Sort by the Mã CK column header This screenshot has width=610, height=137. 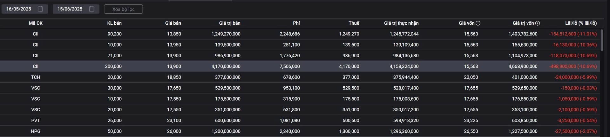[x=36, y=23]
